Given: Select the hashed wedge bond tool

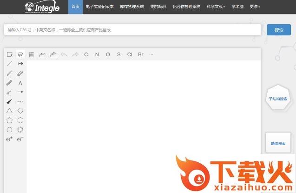Looking at the screenshot, I should point(9,92).
